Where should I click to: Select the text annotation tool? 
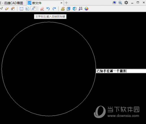point(34,9)
